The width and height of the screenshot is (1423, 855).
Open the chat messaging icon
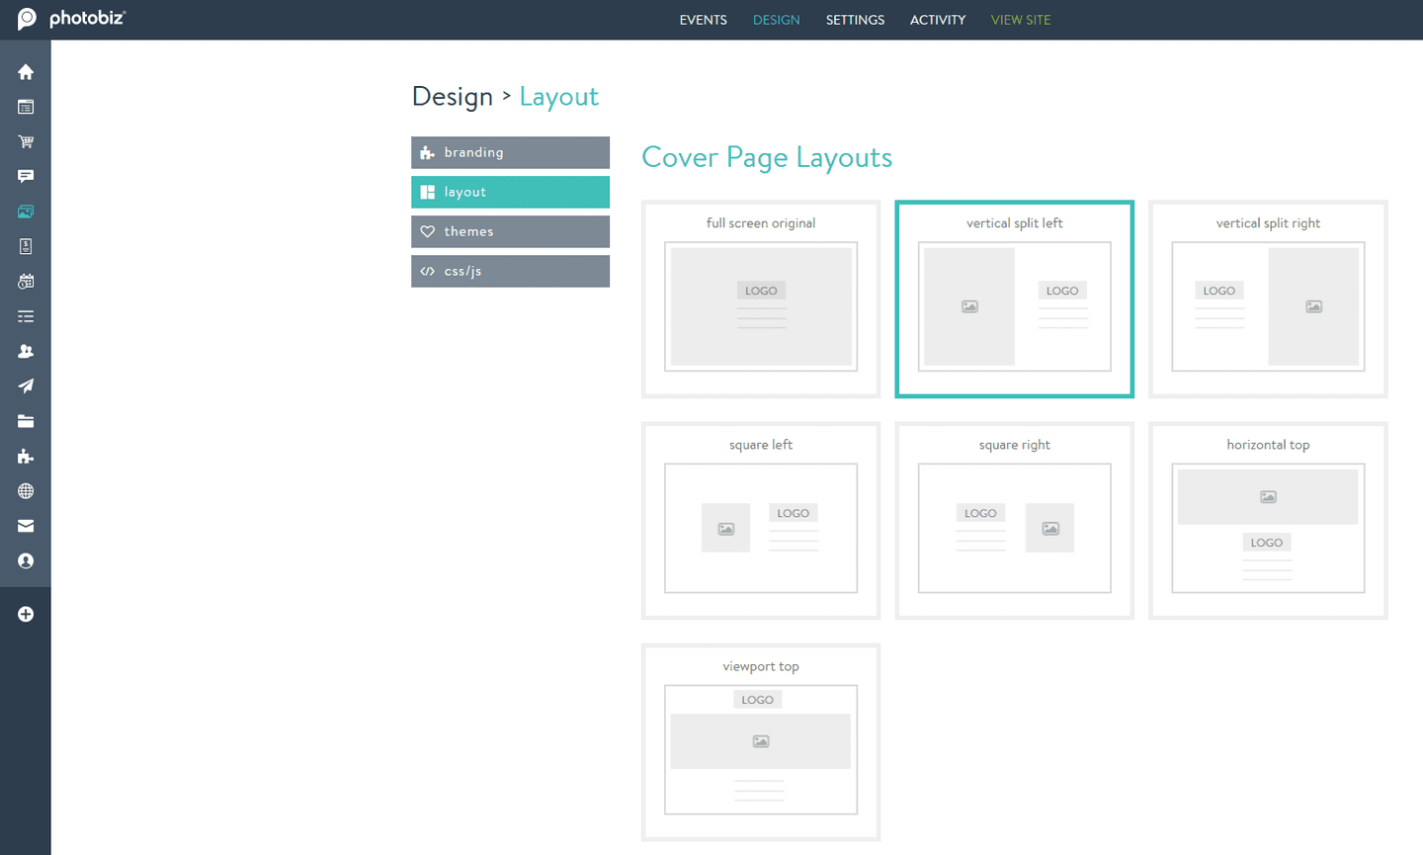click(x=26, y=176)
